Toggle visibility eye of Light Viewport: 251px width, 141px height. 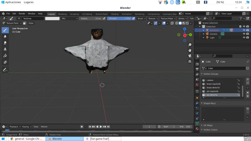[244, 37]
